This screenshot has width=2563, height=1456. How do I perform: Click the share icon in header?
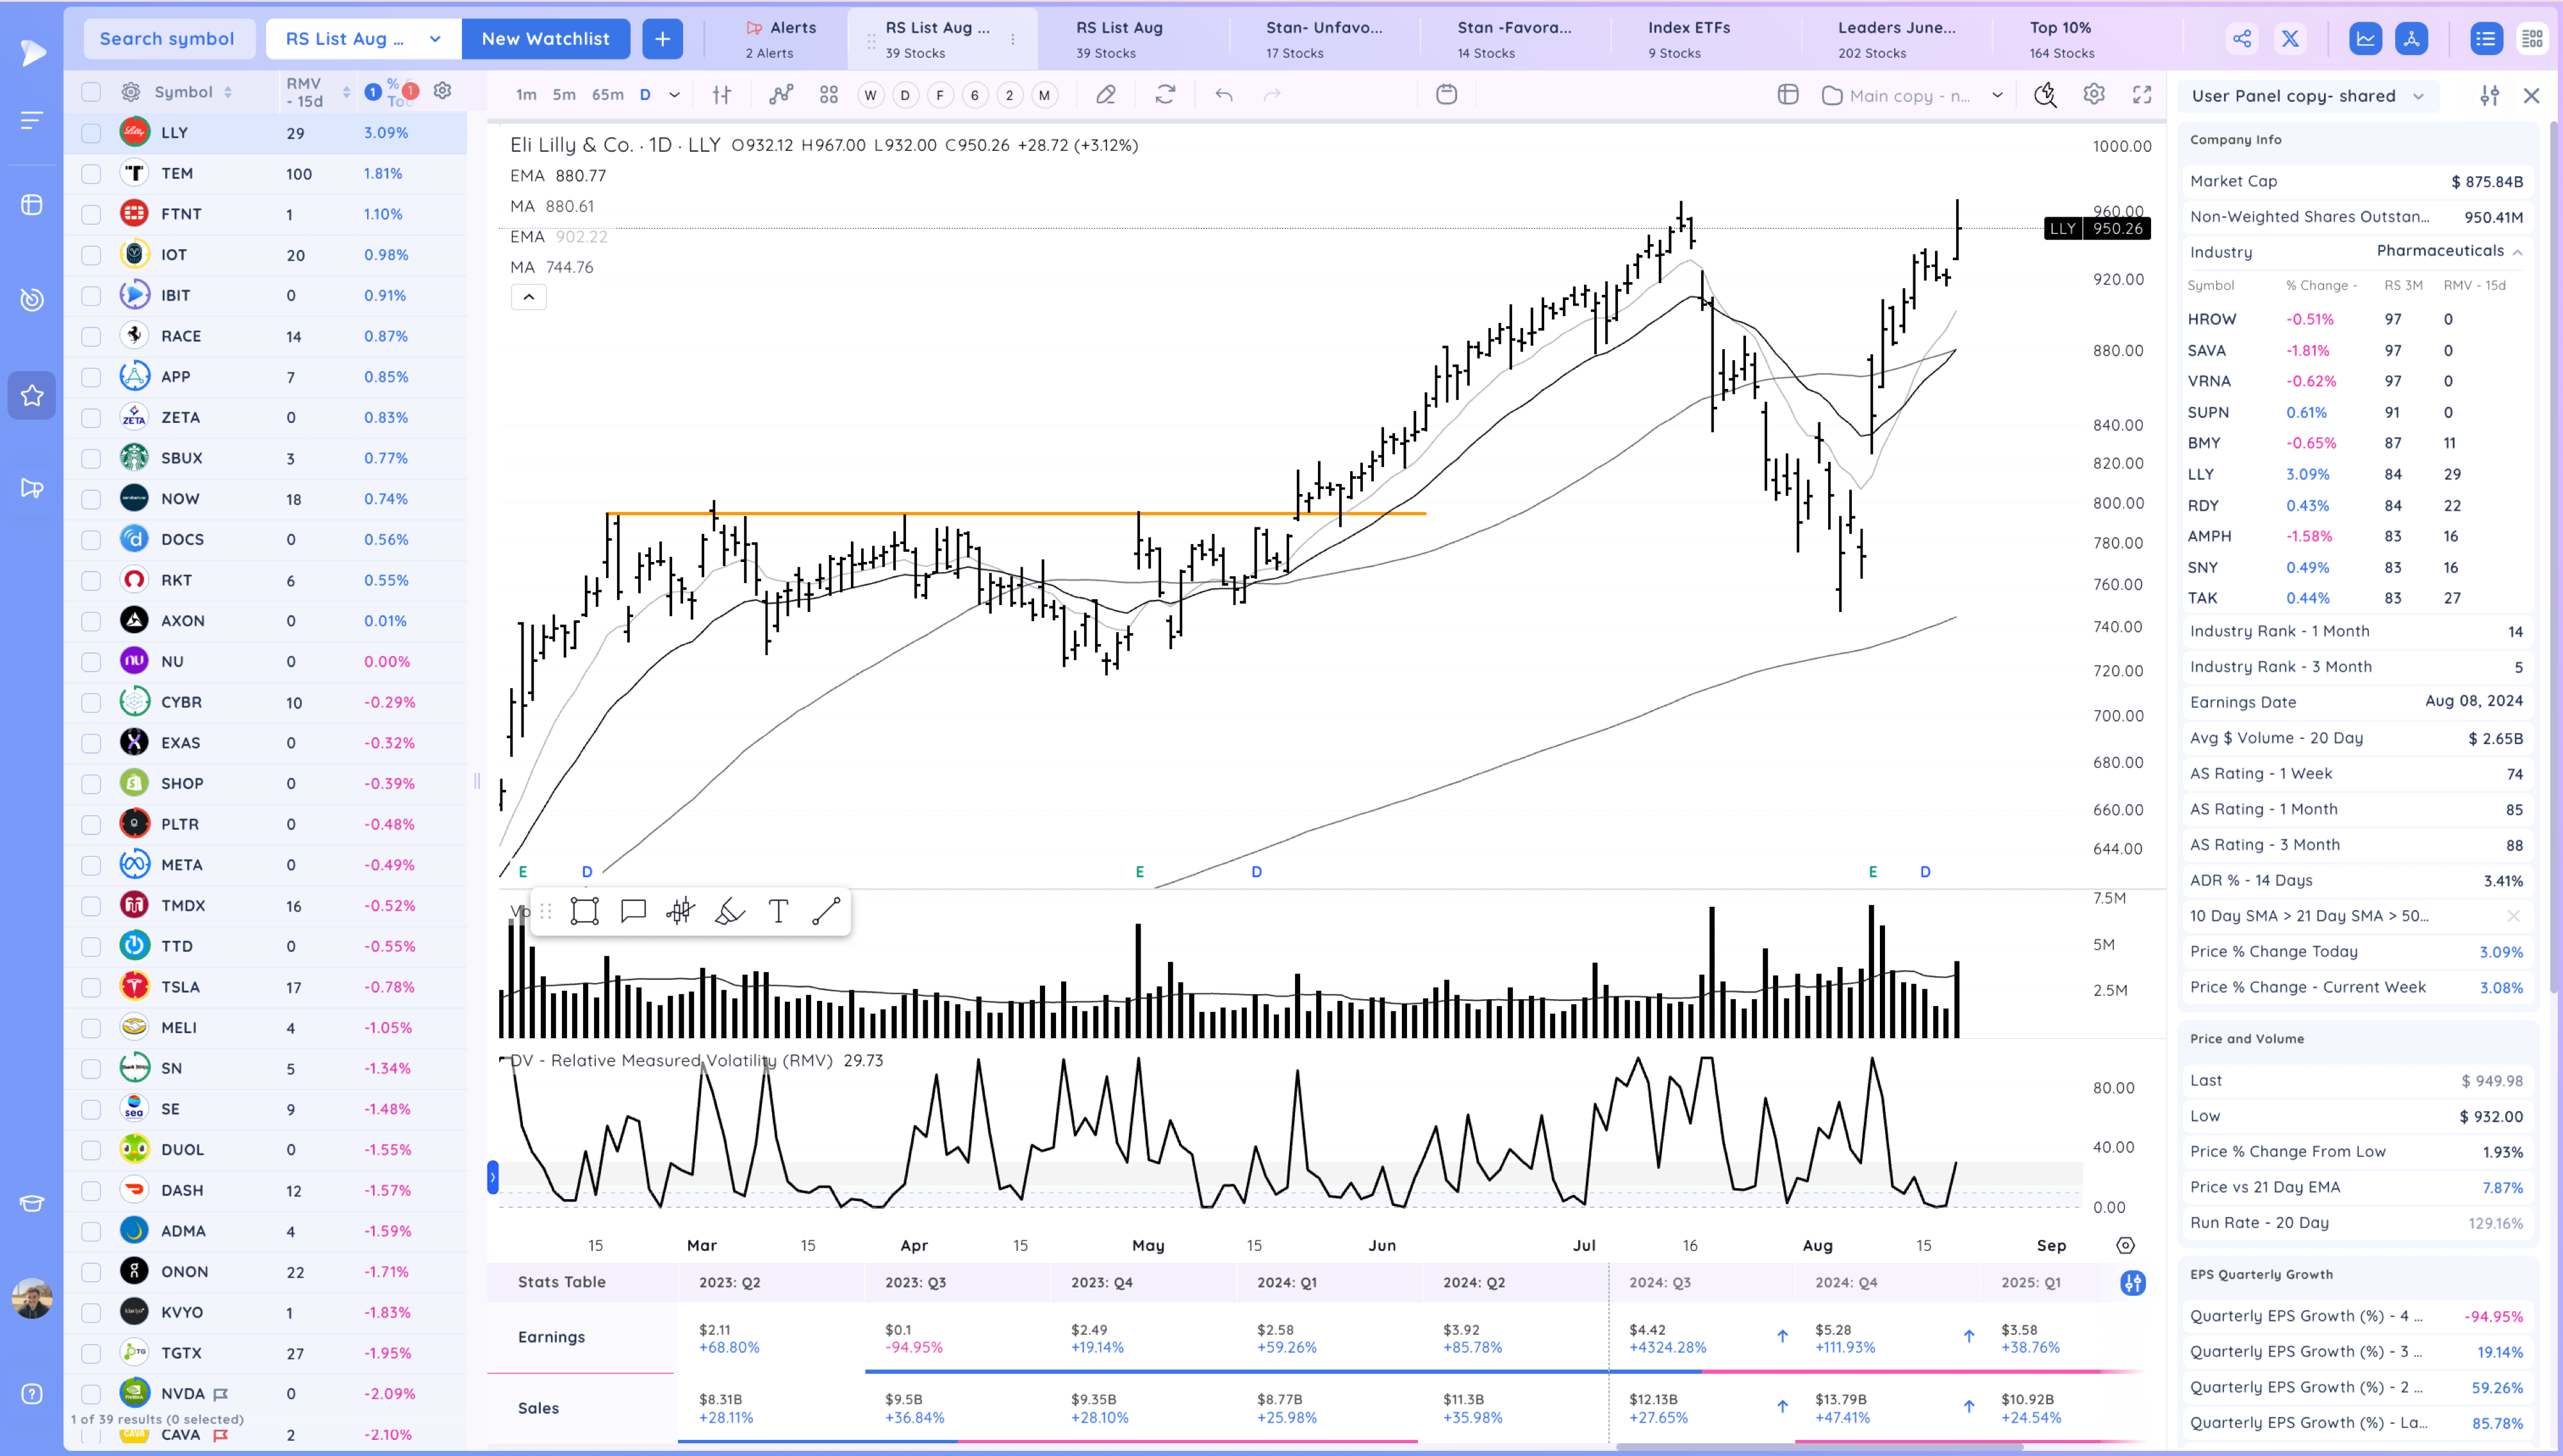[2242, 39]
